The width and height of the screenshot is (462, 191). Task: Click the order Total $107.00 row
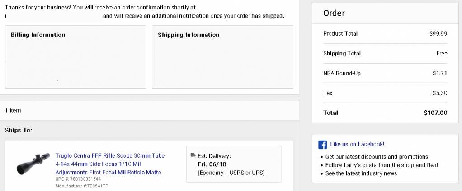[x=385, y=113]
